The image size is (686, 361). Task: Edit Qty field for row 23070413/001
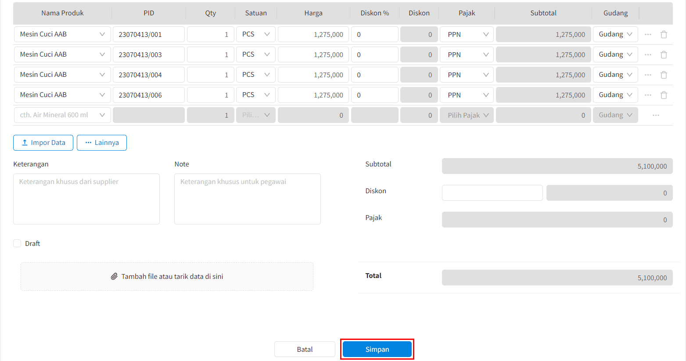[211, 34]
